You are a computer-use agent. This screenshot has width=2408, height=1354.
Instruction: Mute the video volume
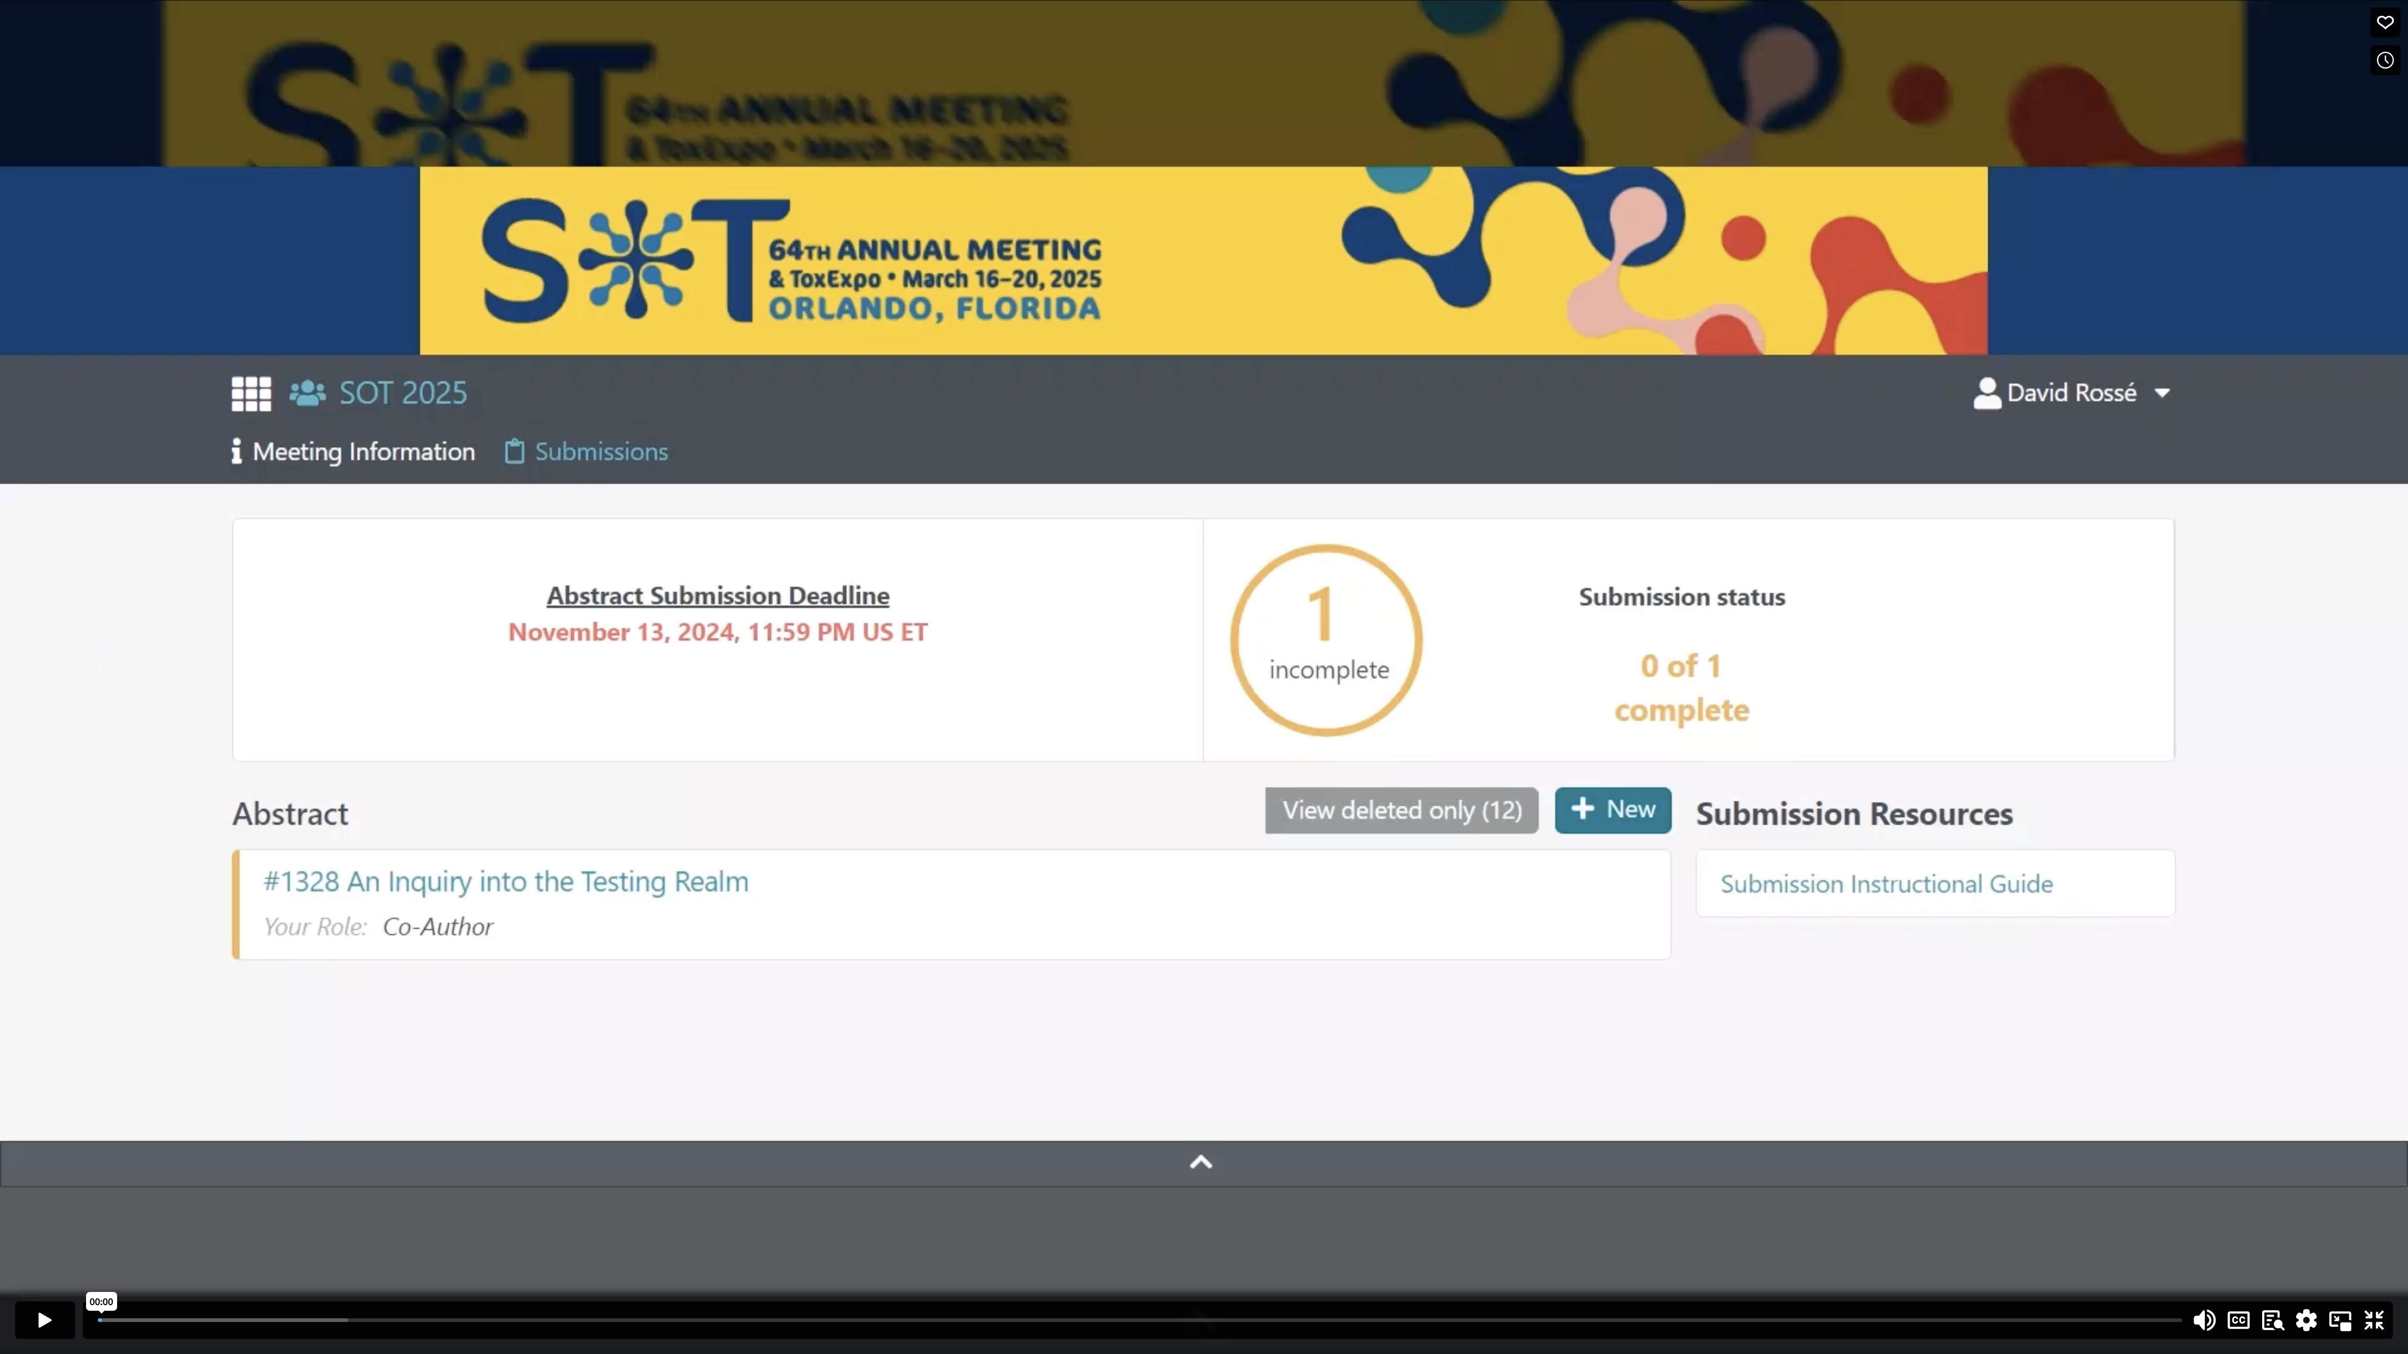[2203, 1320]
